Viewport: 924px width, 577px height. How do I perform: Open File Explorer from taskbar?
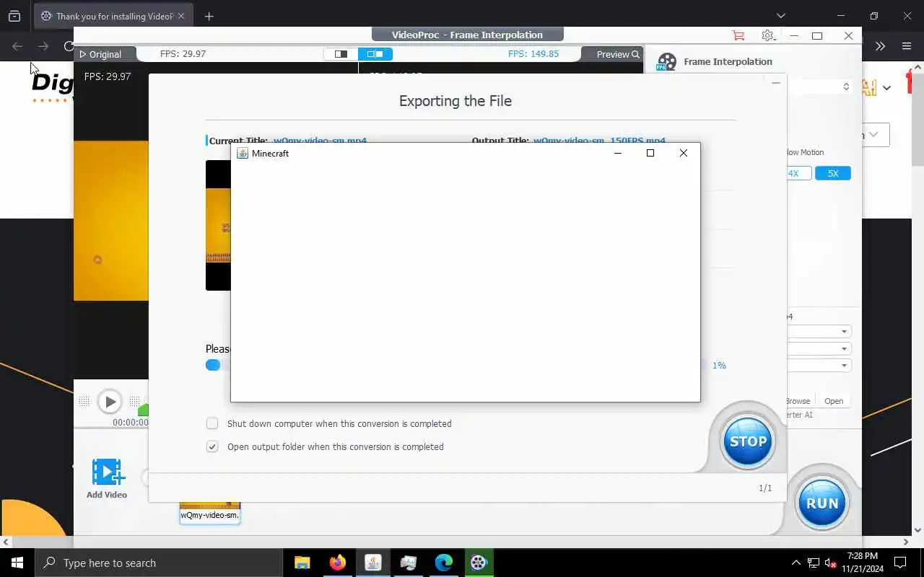click(x=302, y=563)
